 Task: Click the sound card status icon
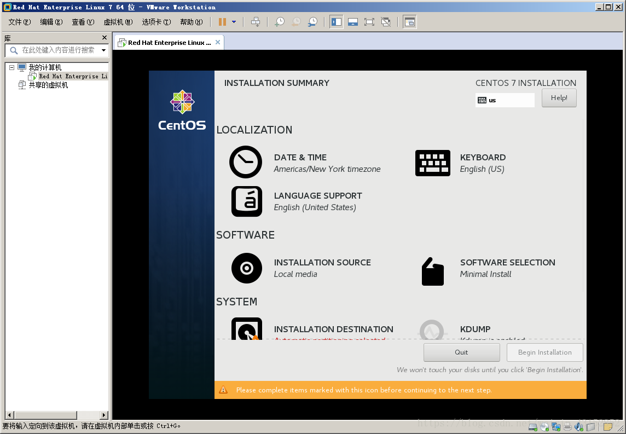pyautogui.click(x=579, y=427)
